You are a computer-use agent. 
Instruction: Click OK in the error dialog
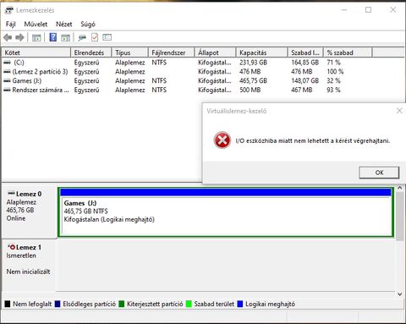point(379,173)
